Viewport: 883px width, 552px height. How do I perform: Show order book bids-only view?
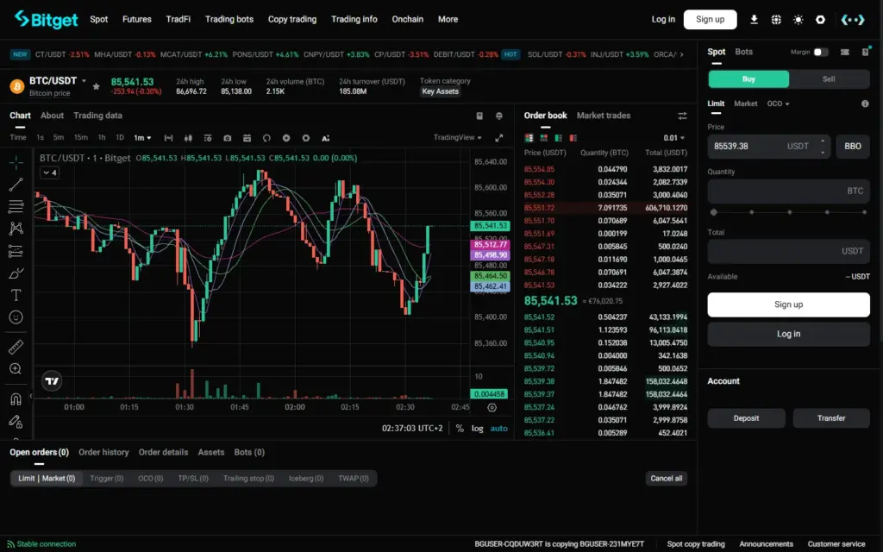tap(558, 137)
